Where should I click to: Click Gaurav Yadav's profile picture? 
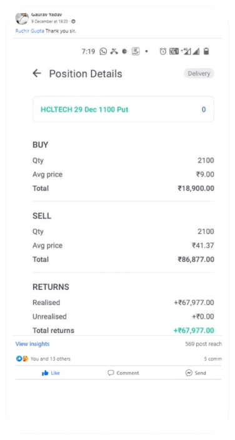[22, 19]
